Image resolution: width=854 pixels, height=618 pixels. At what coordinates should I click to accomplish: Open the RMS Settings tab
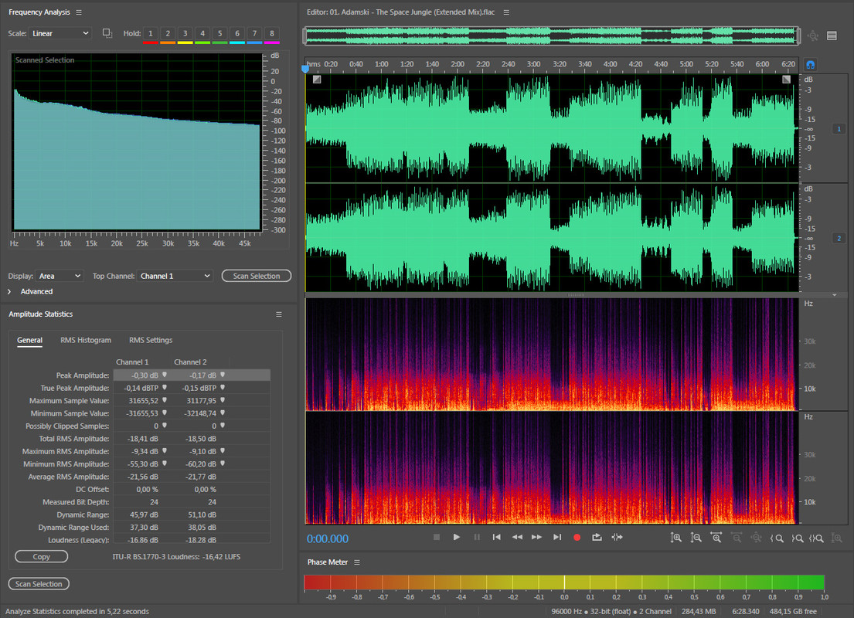(x=151, y=340)
